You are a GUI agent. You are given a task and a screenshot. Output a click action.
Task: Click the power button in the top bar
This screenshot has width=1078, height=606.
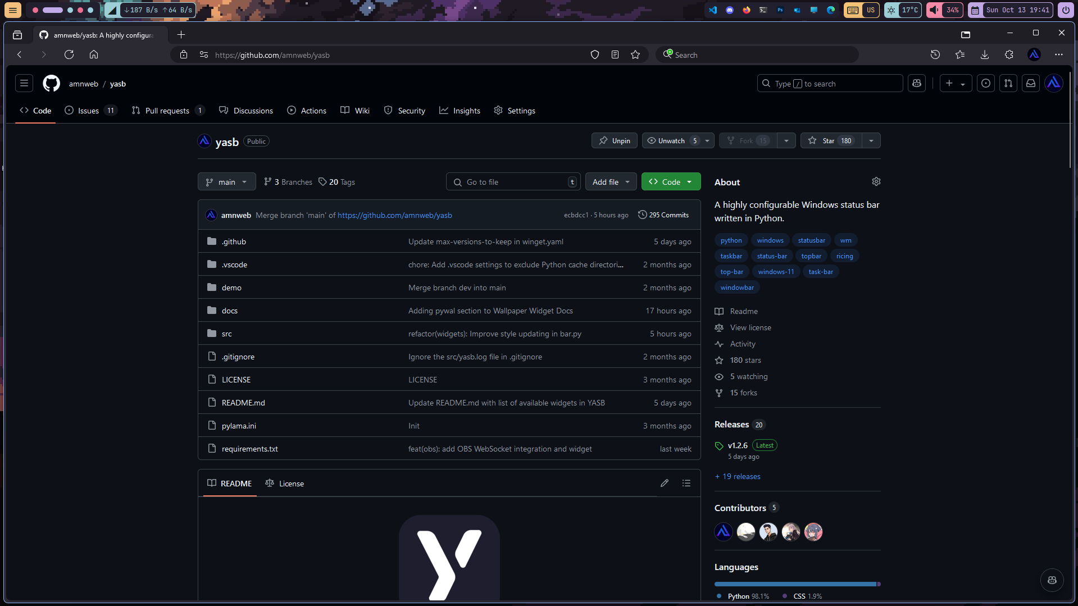pyautogui.click(x=1066, y=10)
